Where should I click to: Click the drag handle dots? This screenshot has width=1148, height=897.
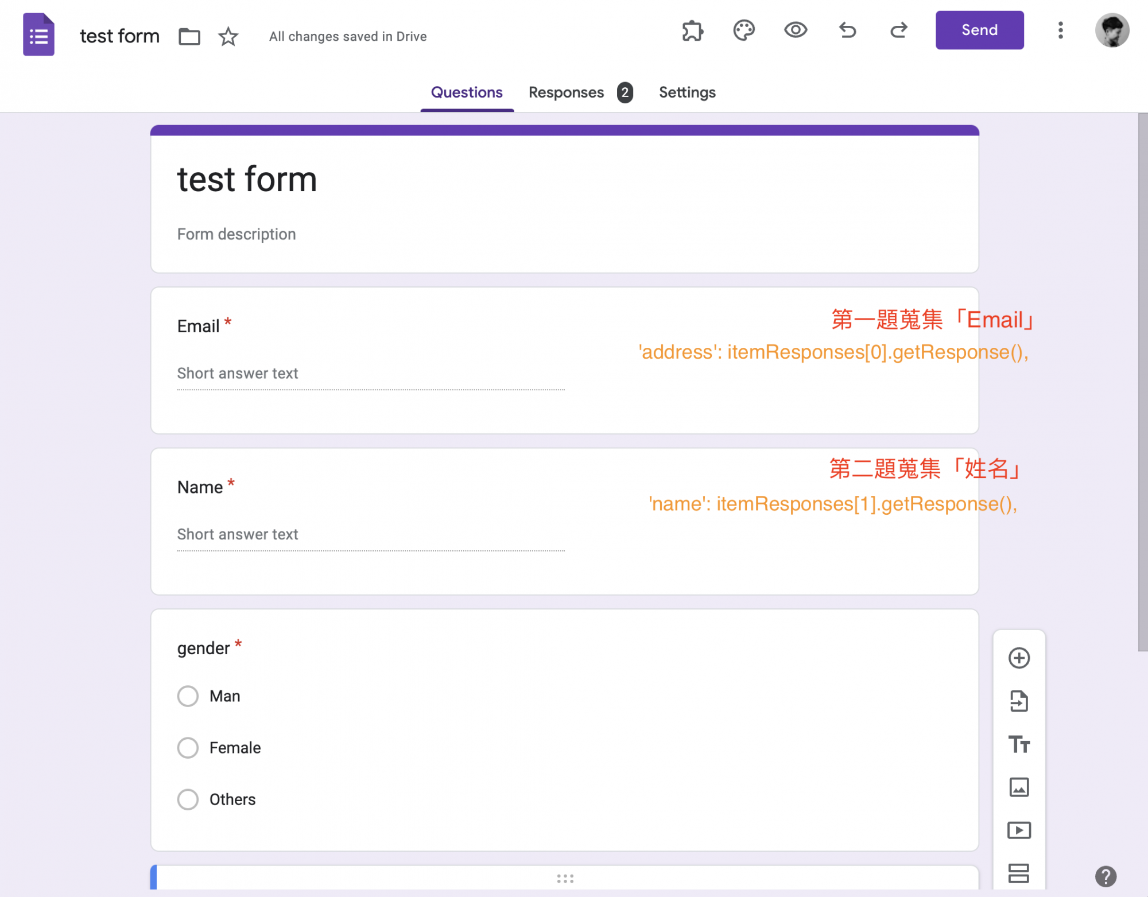[565, 879]
